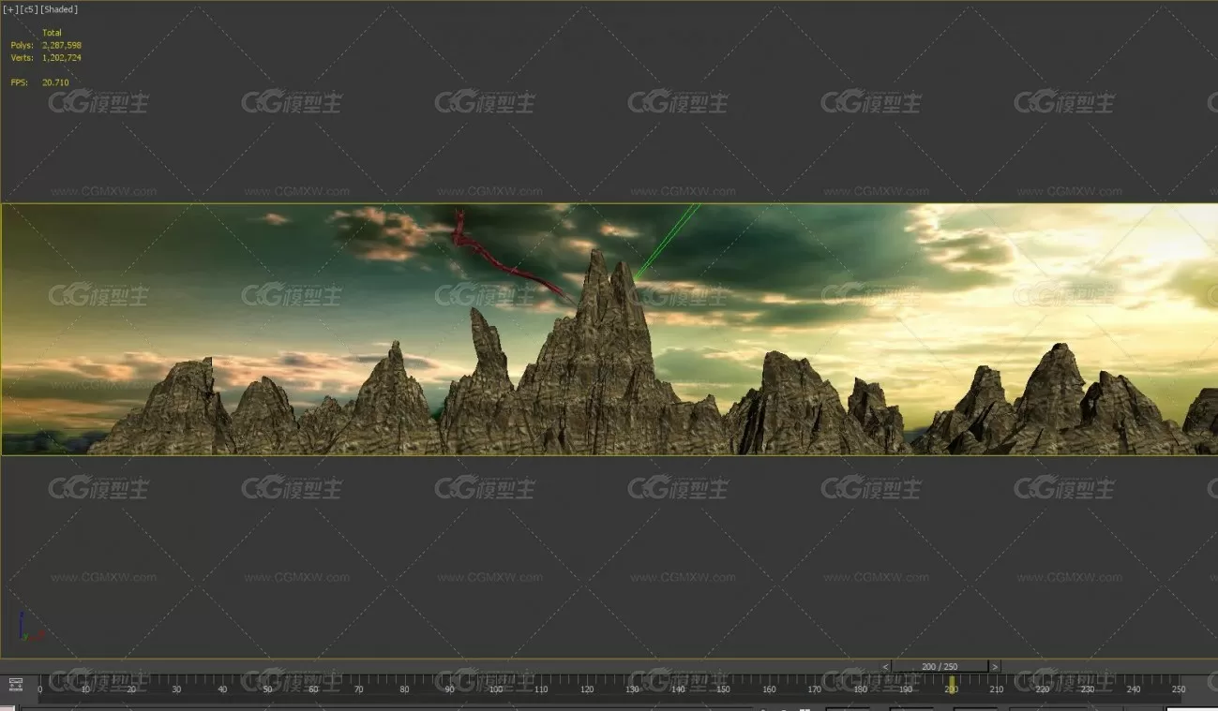This screenshot has width=1218, height=711.
Task: Click the FPS value 20.710
Action: click(x=55, y=82)
